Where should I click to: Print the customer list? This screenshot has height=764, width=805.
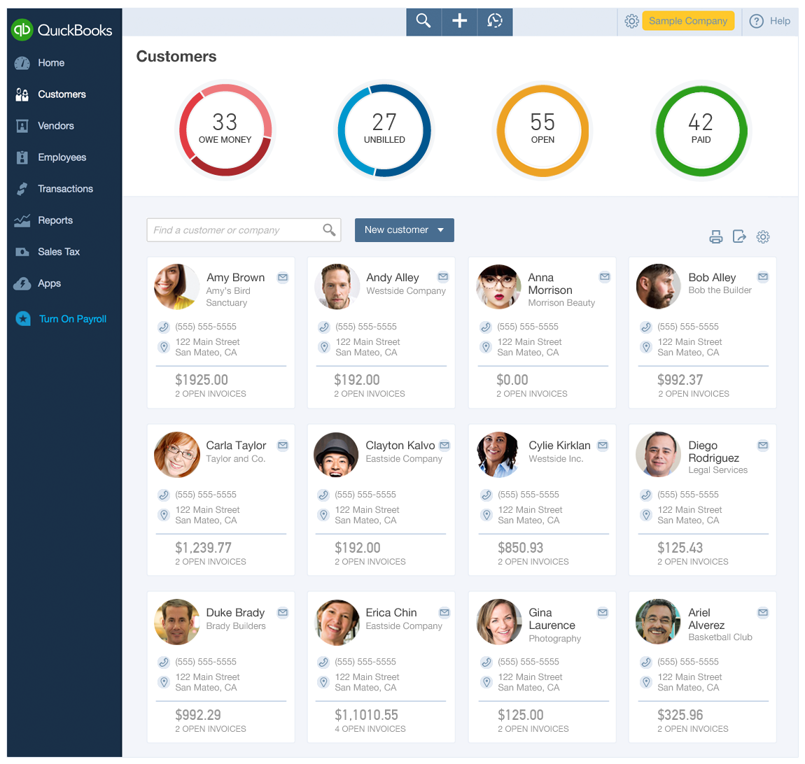715,236
